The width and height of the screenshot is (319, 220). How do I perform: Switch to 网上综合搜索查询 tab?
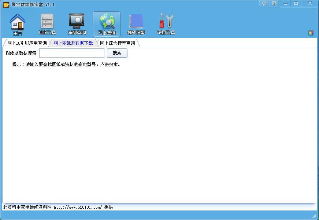coord(118,43)
